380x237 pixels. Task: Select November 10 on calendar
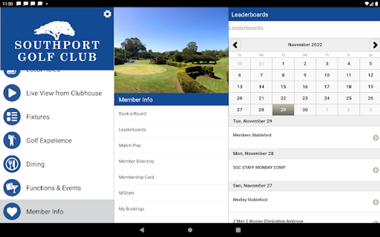coord(327,75)
